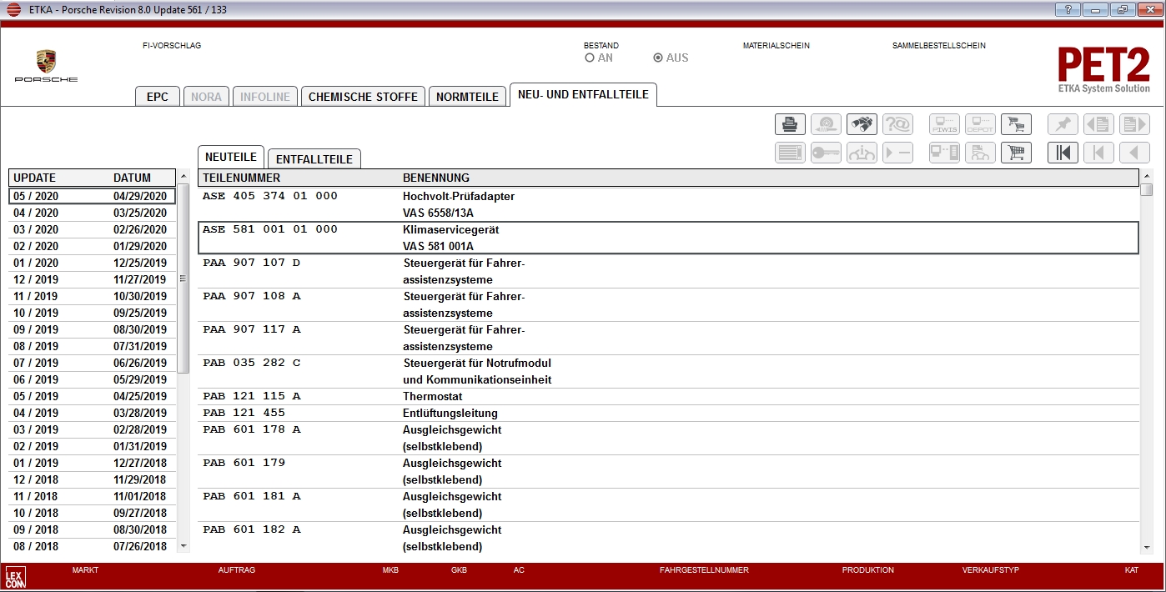
Task: Open the binoculars search tool
Action: (862, 124)
